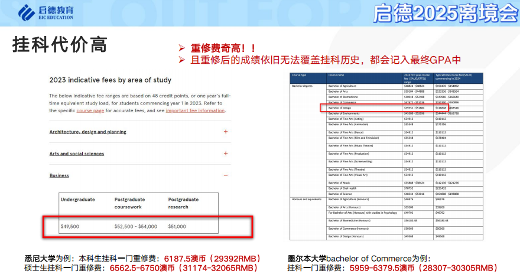This screenshot has width=520, height=274.
Task: Select the $51,000 research fee cell
Action: (x=177, y=227)
